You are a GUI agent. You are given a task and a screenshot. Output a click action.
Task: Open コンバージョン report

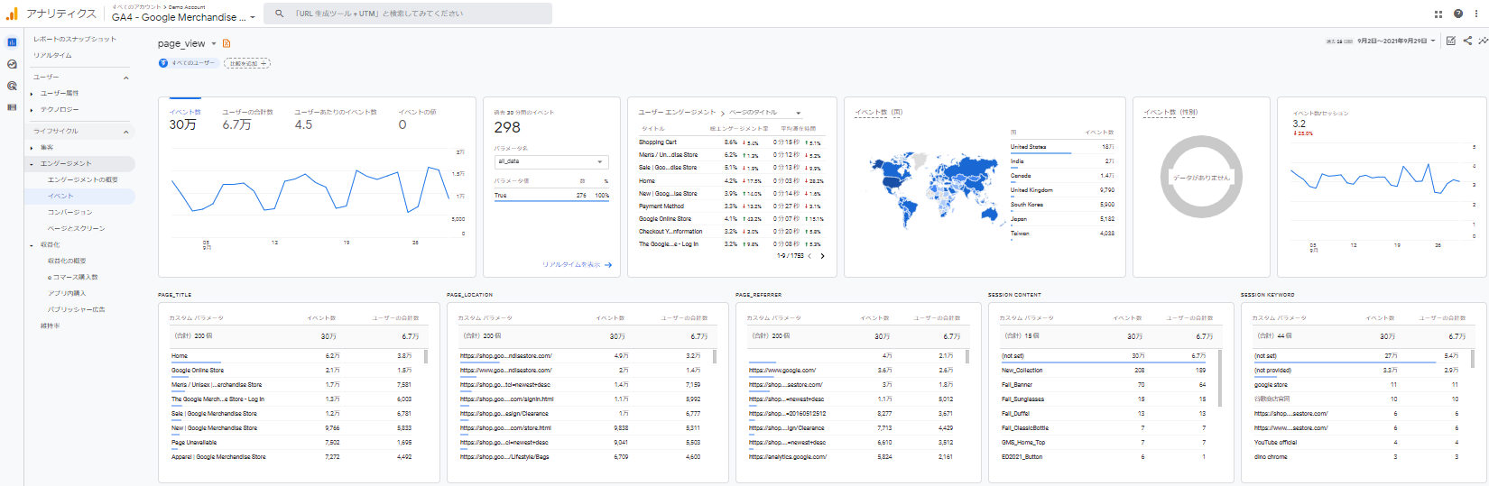click(x=70, y=212)
